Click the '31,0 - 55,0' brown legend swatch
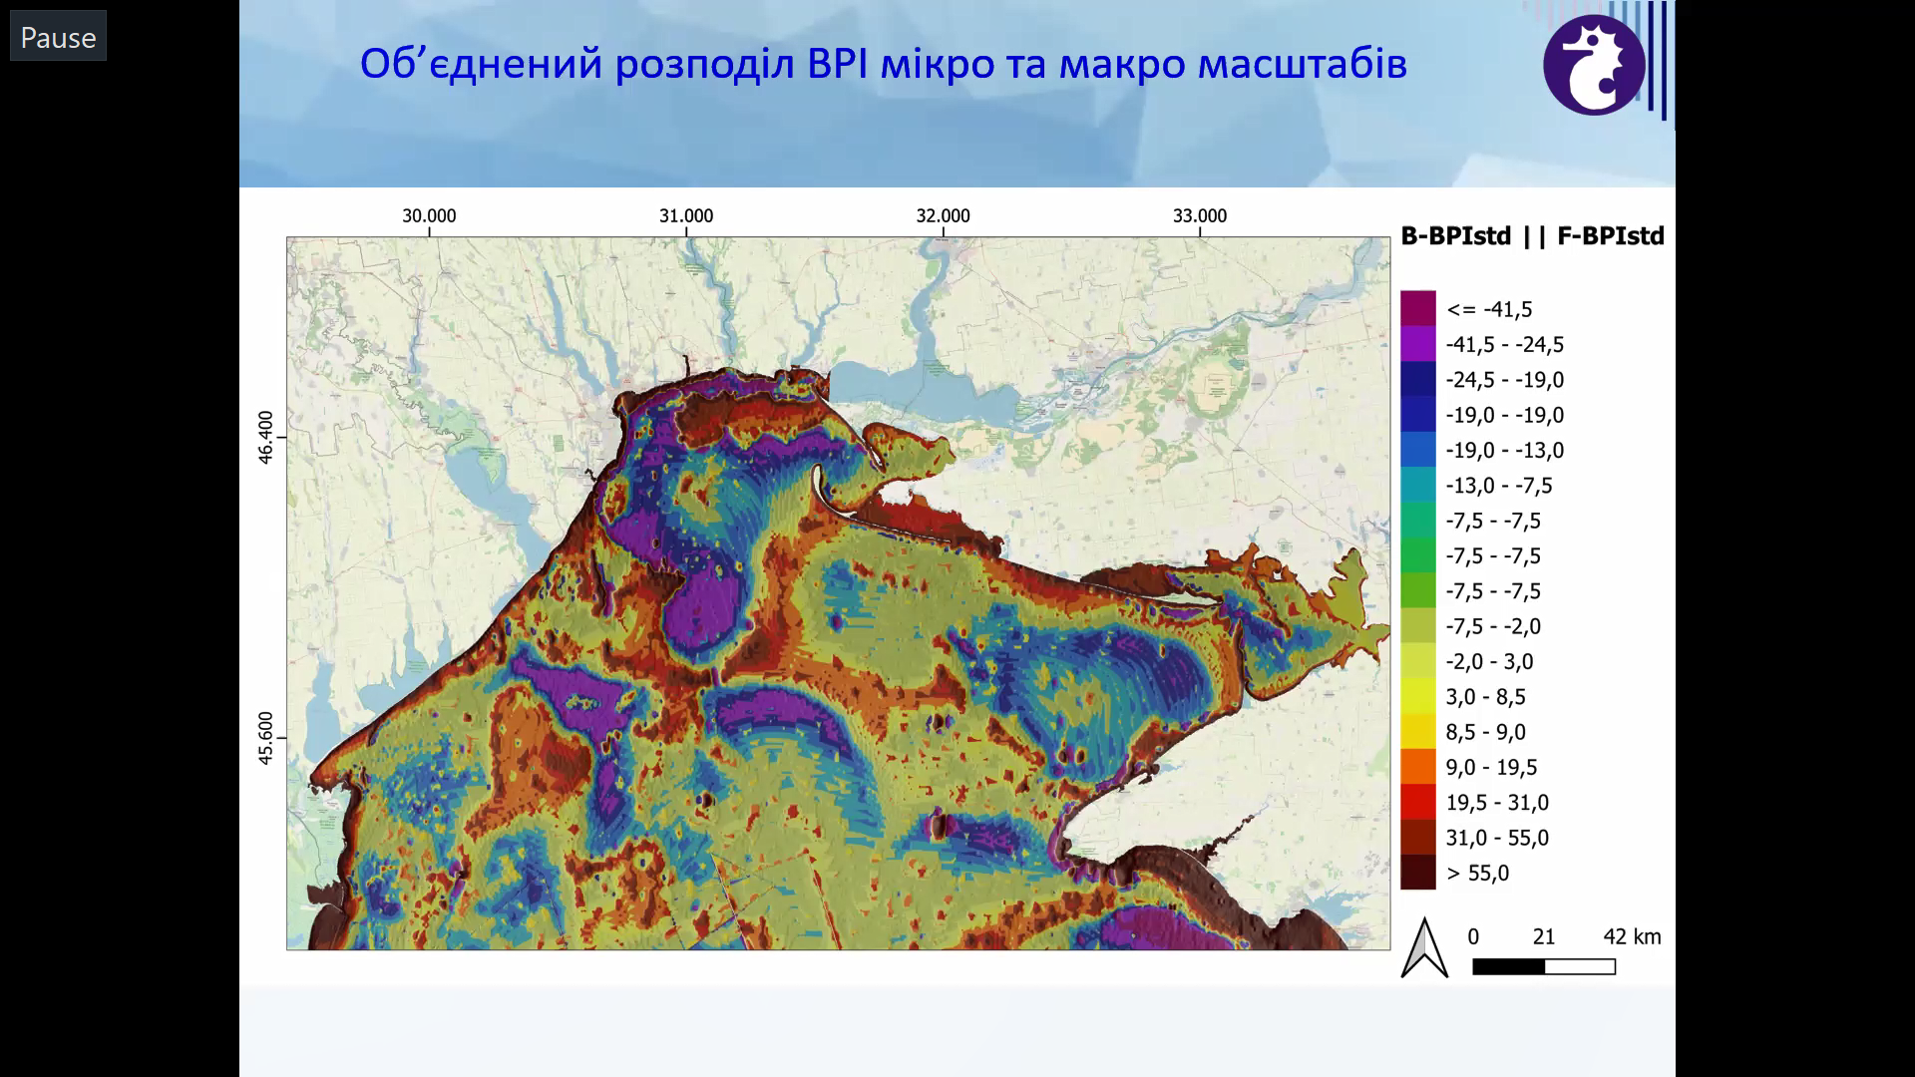Viewport: 1915px width, 1077px height. (1417, 837)
